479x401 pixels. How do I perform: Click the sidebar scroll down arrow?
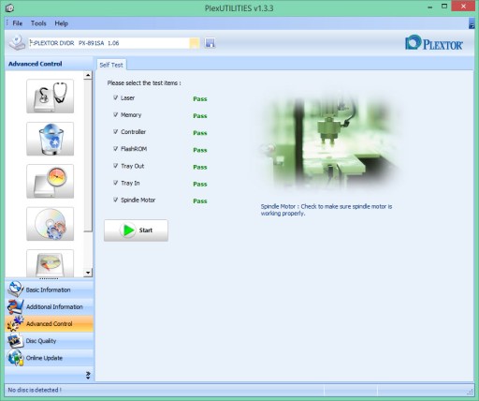88,273
